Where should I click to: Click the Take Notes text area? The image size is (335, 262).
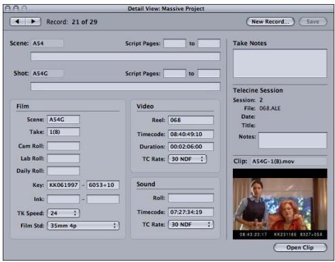[280, 64]
